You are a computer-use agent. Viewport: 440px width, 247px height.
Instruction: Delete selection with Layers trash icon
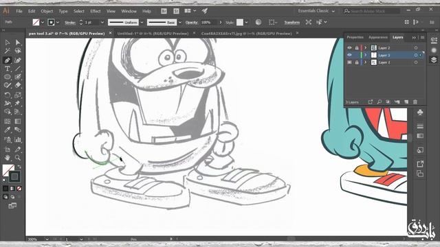(415, 102)
